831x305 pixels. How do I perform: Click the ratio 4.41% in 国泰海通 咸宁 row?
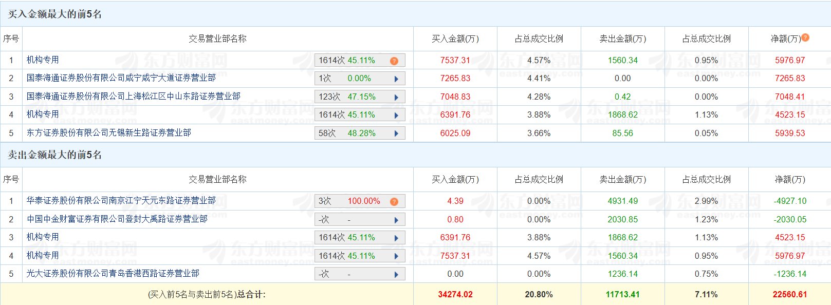[539, 78]
